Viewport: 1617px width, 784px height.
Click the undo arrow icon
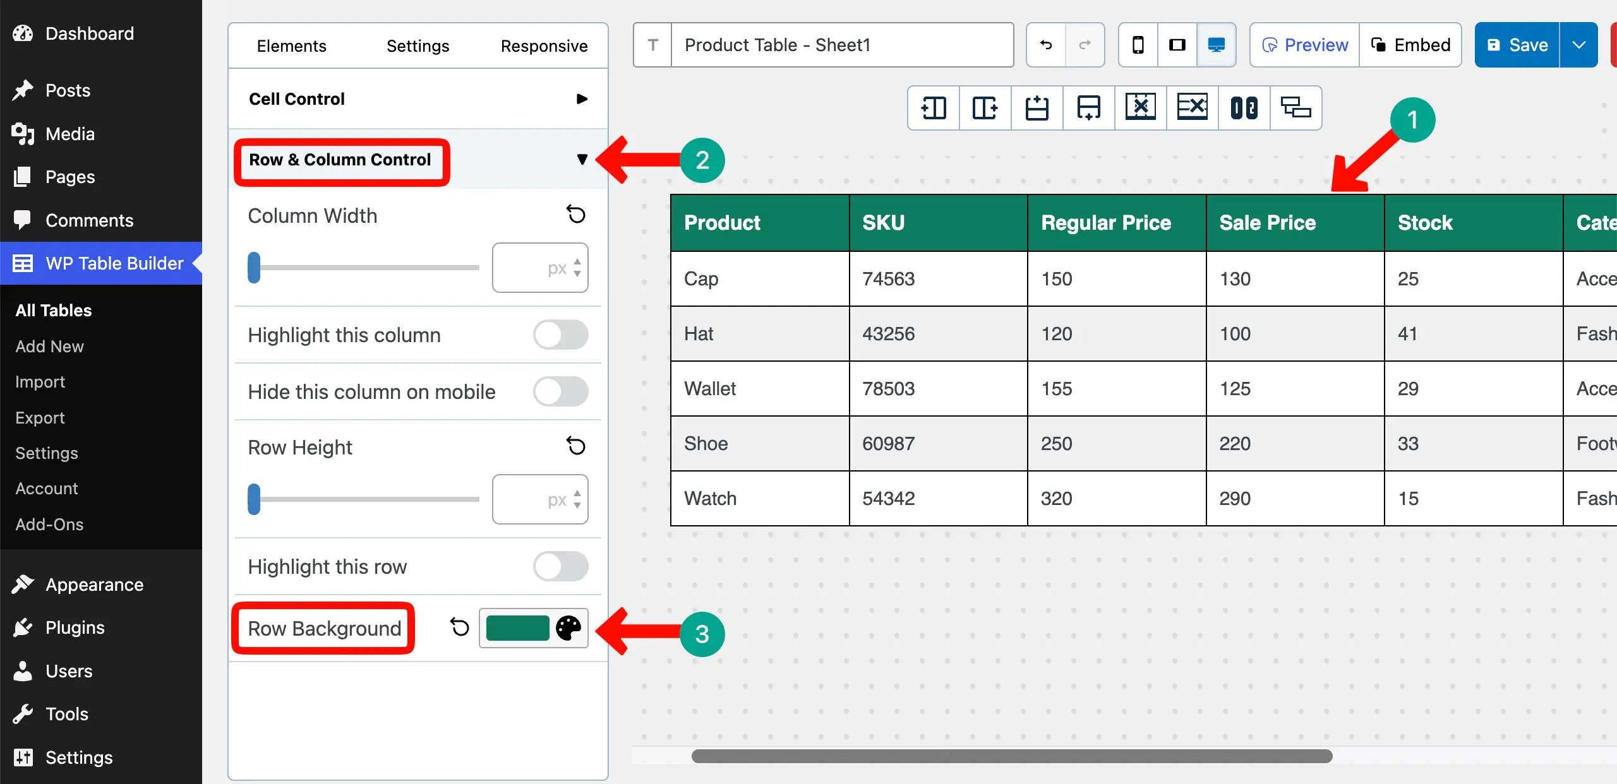coord(1046,45)
